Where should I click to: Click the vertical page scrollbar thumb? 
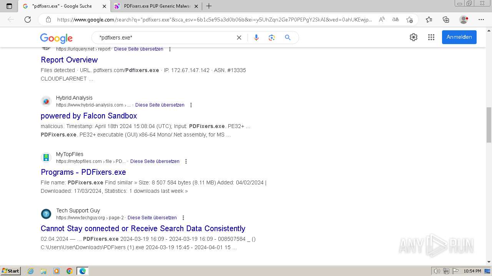(489, 125)
